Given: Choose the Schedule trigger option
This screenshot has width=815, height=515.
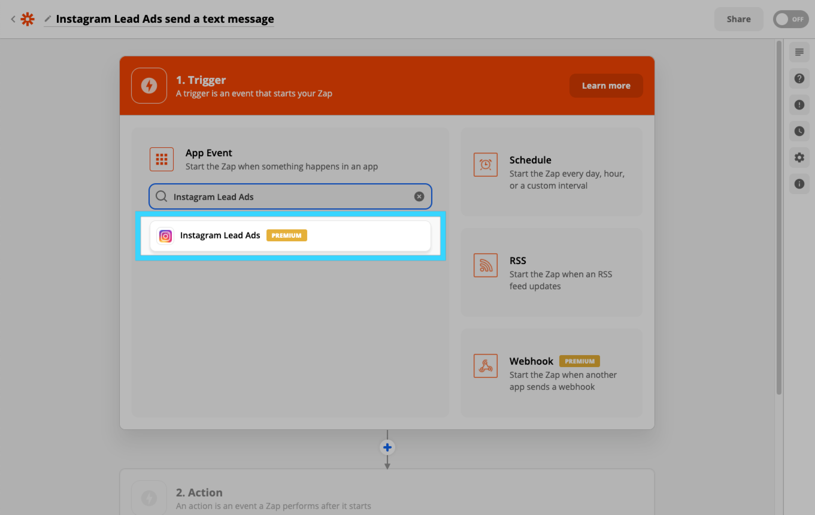Looking at the screenshot, I should [552, 172].
